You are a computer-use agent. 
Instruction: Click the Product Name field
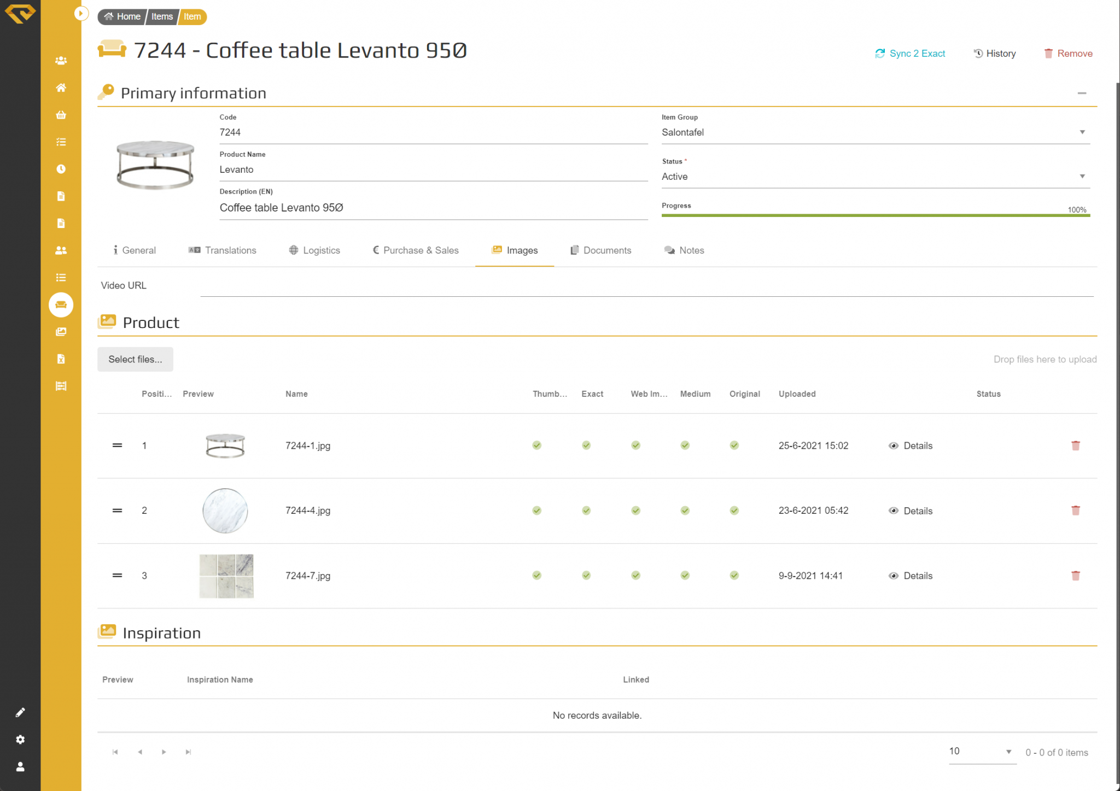[434, 169]
